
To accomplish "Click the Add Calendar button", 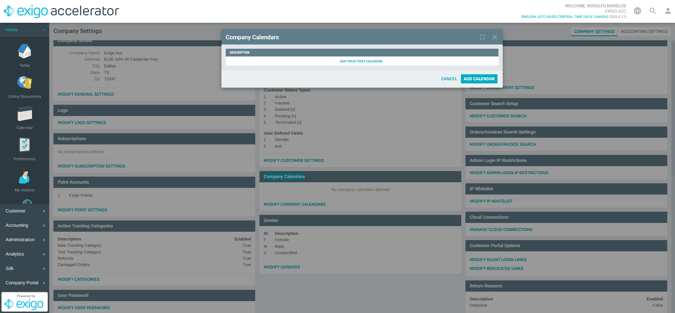I will click(479, 79).
